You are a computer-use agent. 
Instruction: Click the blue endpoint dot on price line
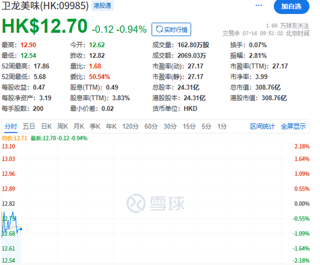click(x=21, y=229)
